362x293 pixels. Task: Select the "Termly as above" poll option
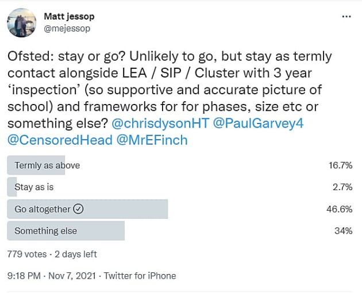pos(47,165)
